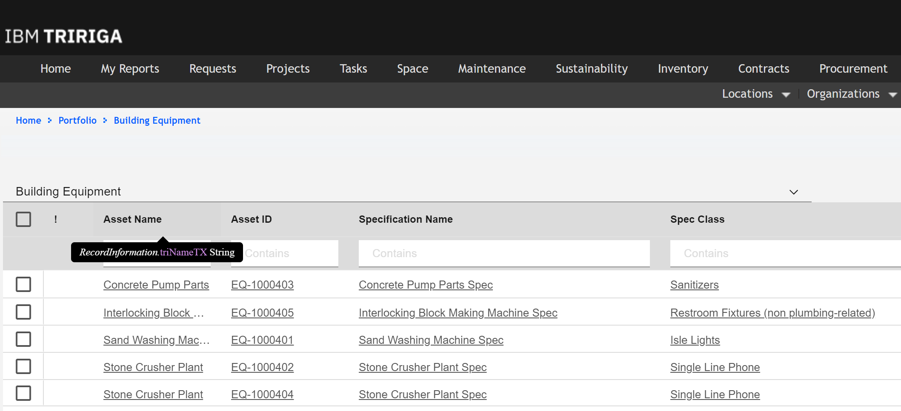The width and height of the screenshot is (901, 411).
Task: Open asset ID EQ-1000404
Action: (x=262, y=394)
